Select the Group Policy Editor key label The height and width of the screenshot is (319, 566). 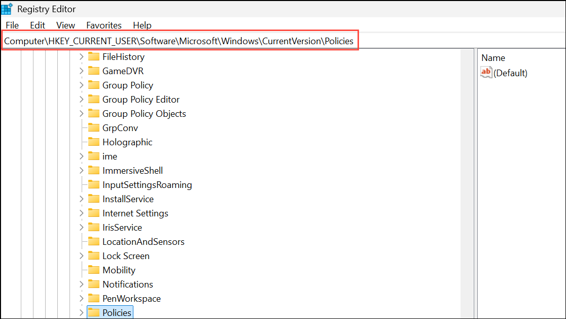pos(141,100)
